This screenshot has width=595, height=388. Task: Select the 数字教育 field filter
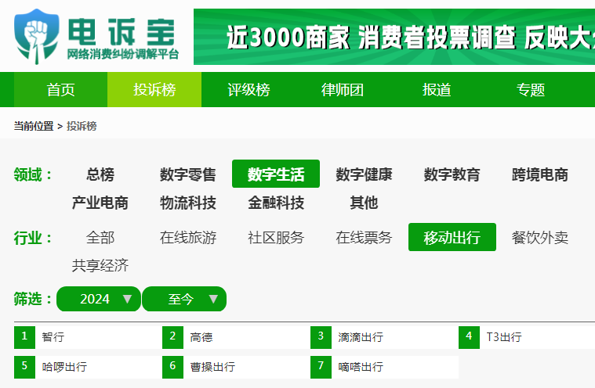point(452,174)
